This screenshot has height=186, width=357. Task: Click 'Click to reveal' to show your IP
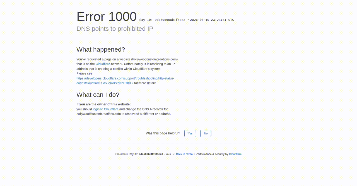tap(185, 154)
